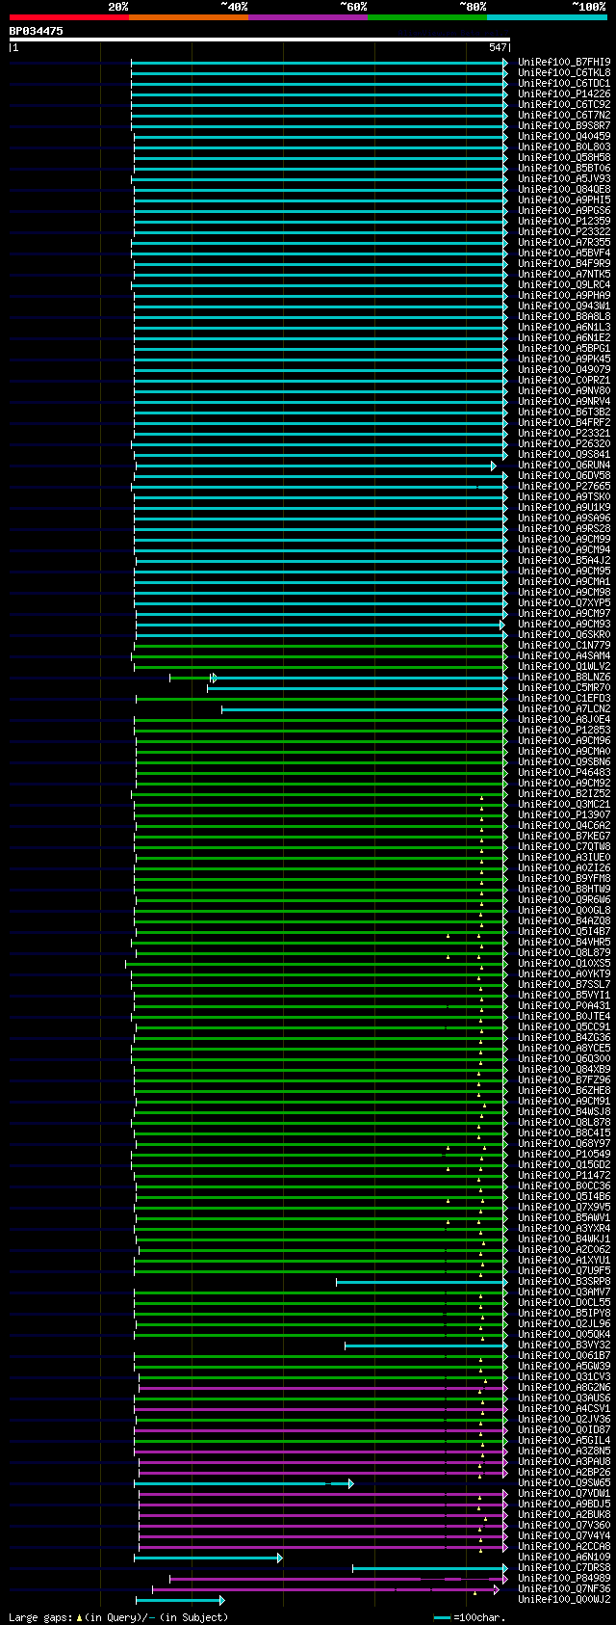Image resolution: width=616 pixels, height=1625 pixels.
Task: Open hit UniRef100_B8LNZ6
Action: point(564,677)
